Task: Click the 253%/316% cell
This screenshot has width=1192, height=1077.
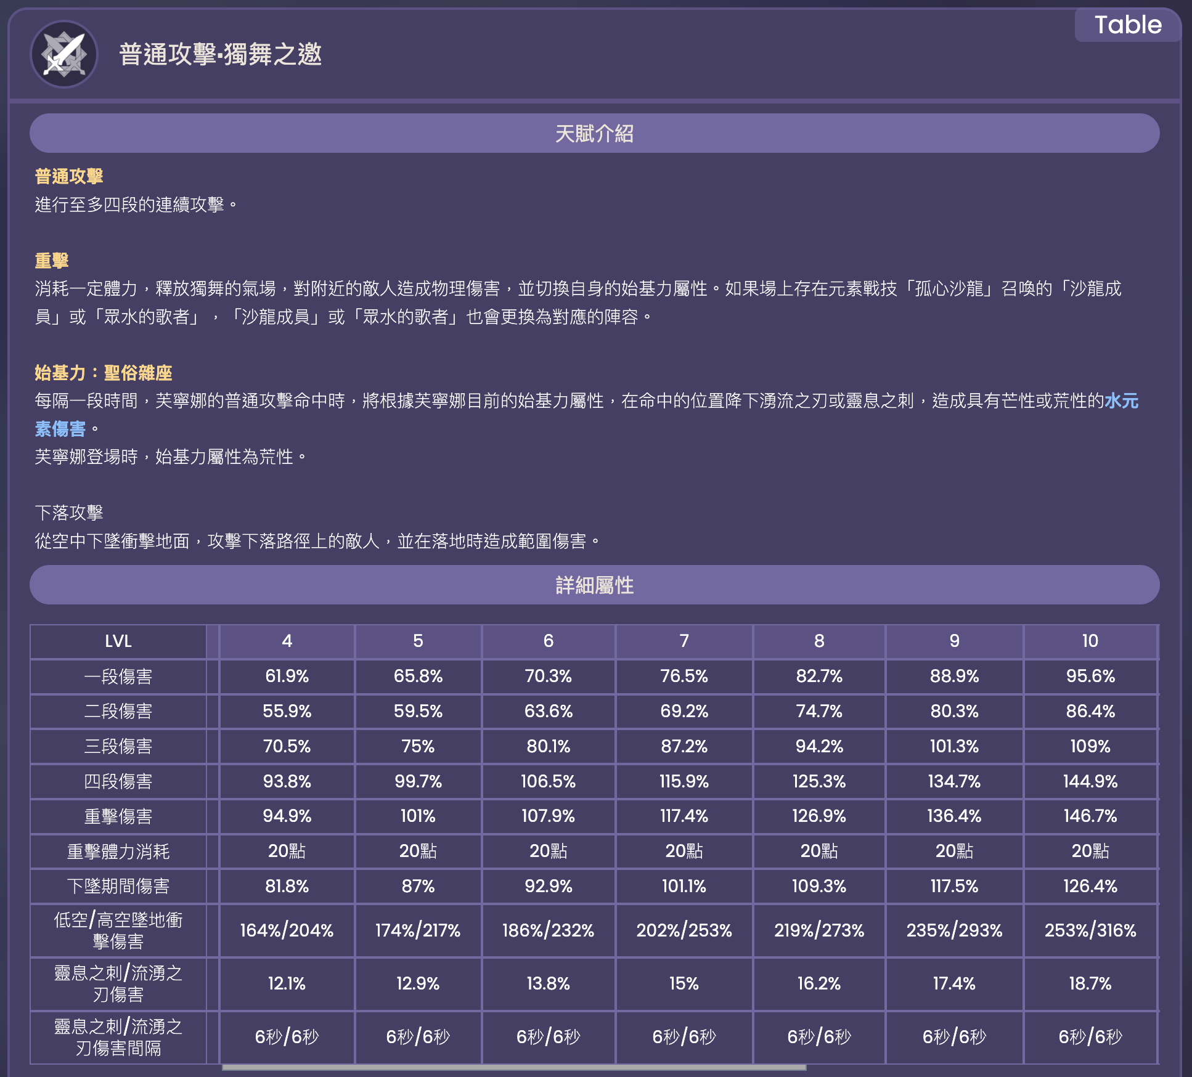Action: [x=1090, y=930]
